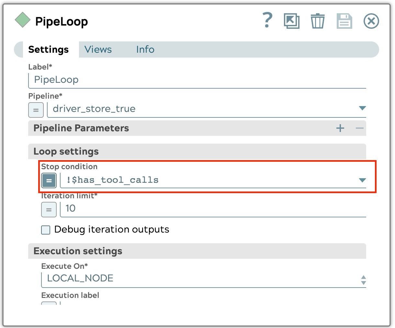This screenshot has height=328, width=395.
Task: Enable Debug iteration outputs checkbox
Action: click(x=46, y=230)
